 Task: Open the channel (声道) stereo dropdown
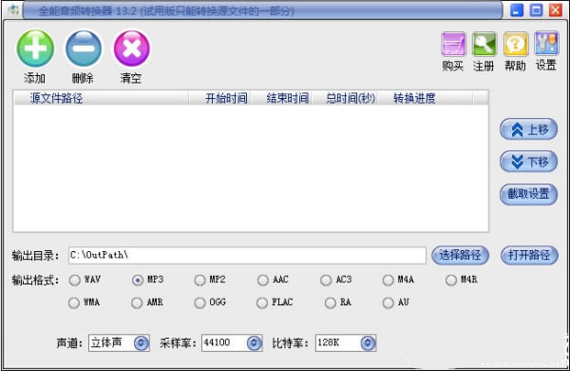[x=141, y=343]
